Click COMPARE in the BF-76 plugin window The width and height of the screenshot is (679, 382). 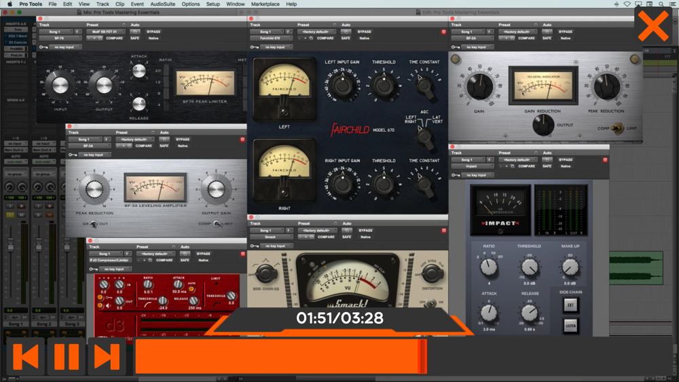pos(114,38)
